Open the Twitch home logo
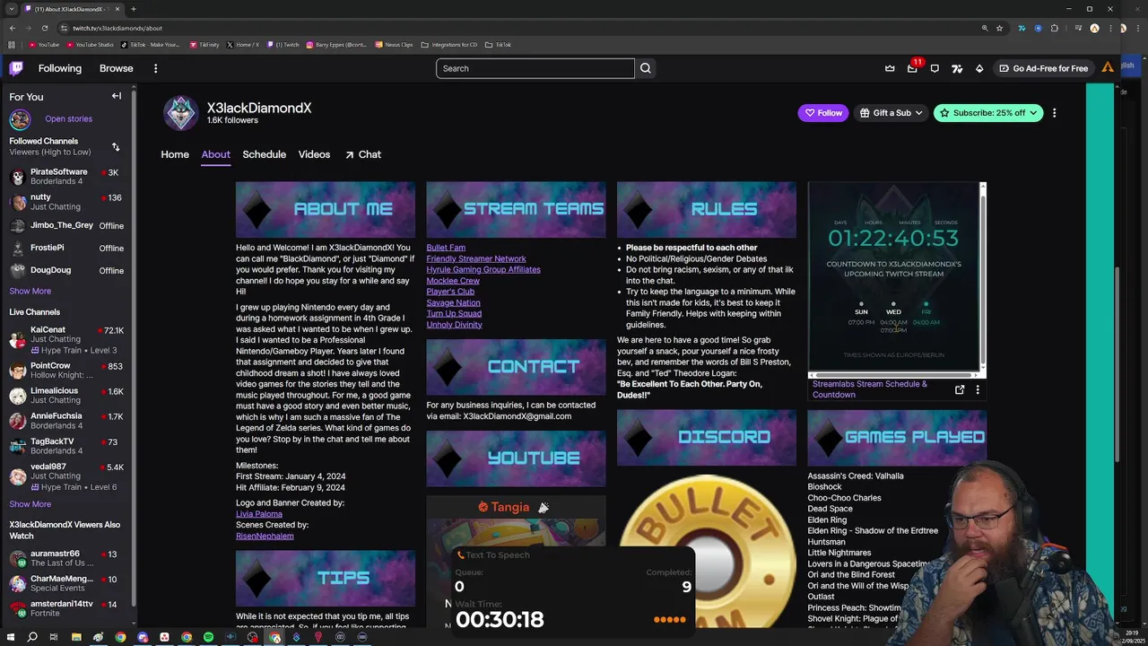This screenshot has height=646, width=1148. (16, 68)
